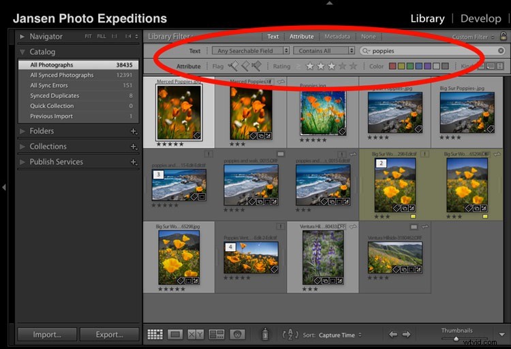
Task: Filter by blue color label
Action: (419, 67)
